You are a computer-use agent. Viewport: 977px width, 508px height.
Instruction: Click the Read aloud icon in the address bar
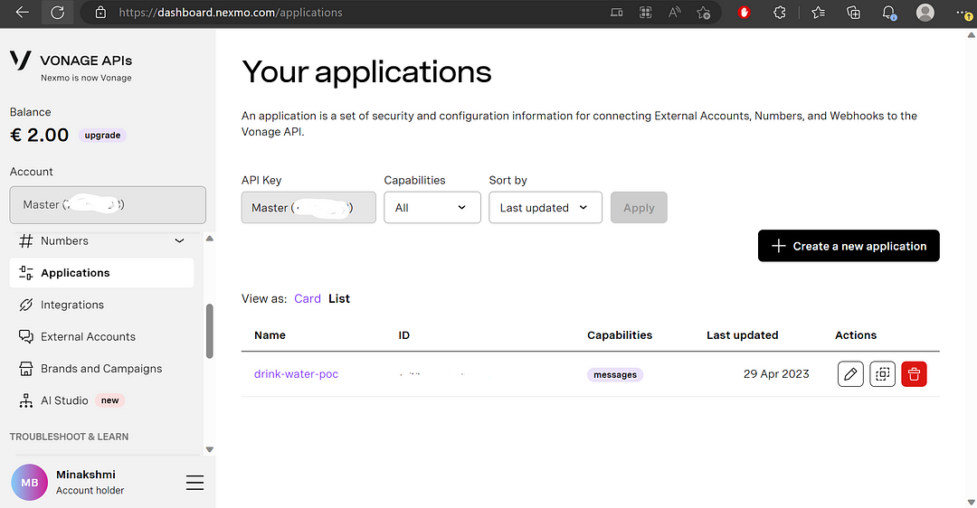[674, 13]
